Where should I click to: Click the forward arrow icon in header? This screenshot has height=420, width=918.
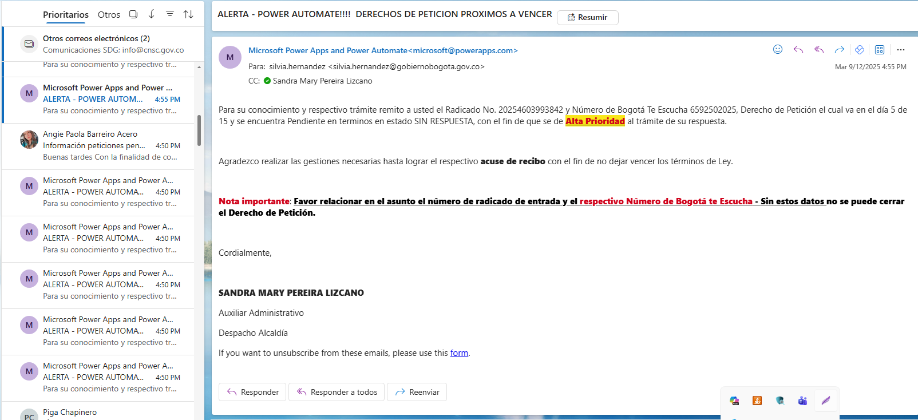(x=840, y=50)
